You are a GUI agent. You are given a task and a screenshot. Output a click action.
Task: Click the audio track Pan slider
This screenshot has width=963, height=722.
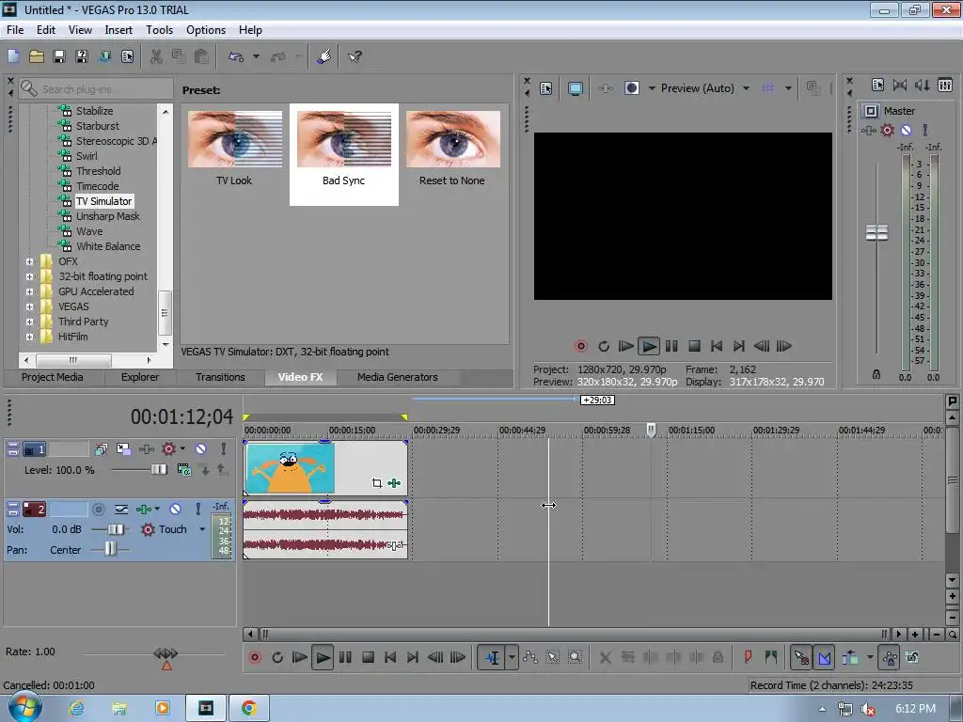[x=110, y=549]
